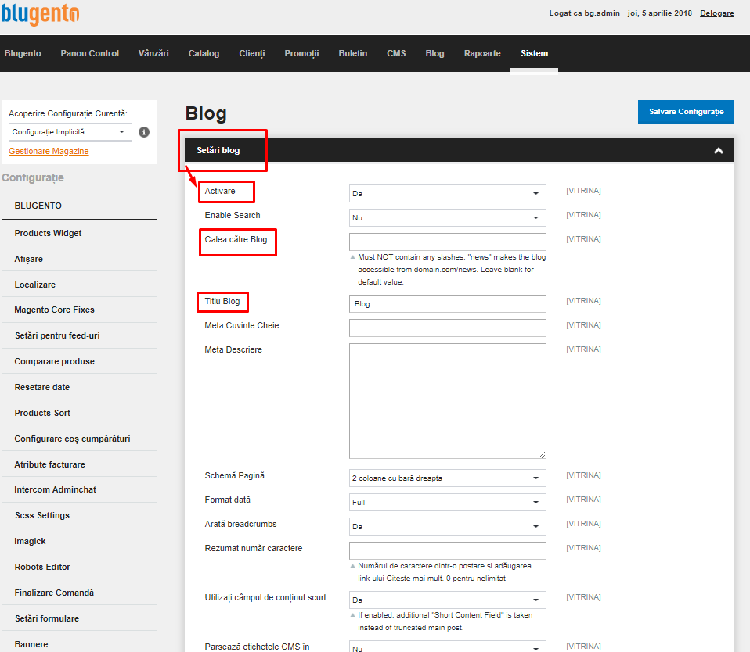Image resolution: width=750 pixels, height=652 pixels.
Task: Open the Format dată dropdown
Action: (447, 503)
